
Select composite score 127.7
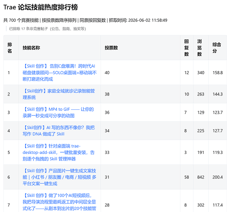click(218, 131)
